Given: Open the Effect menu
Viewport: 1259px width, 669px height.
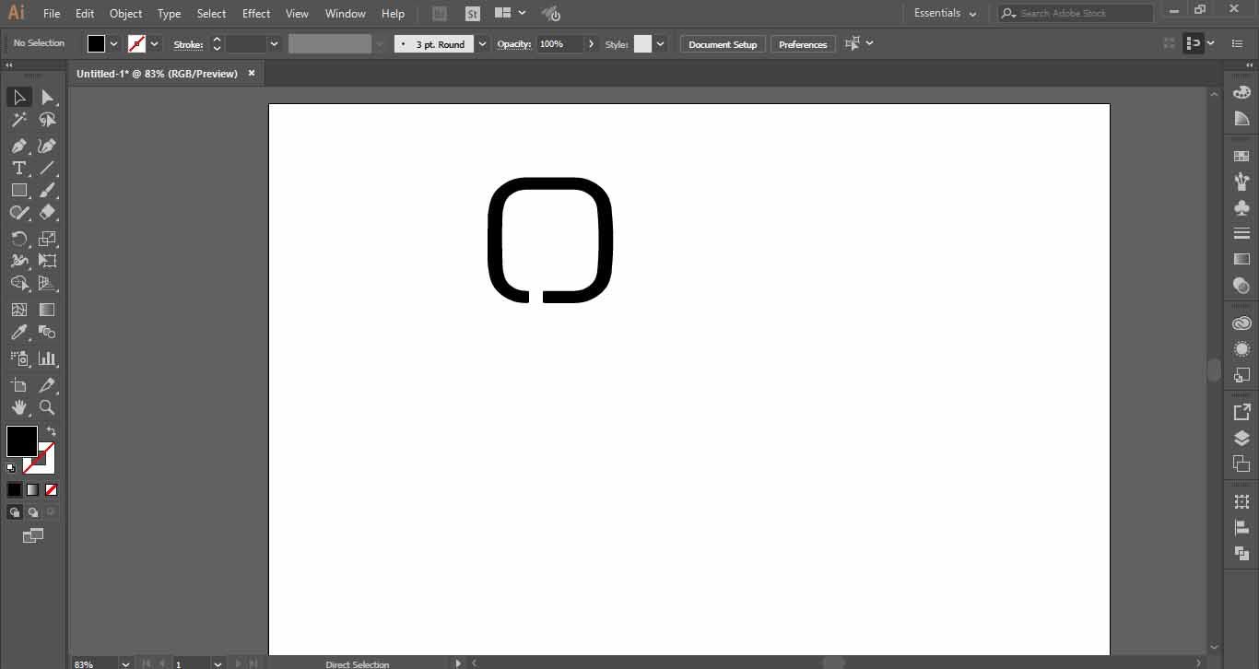Looking at the screenshot, I should coord(256,14).
